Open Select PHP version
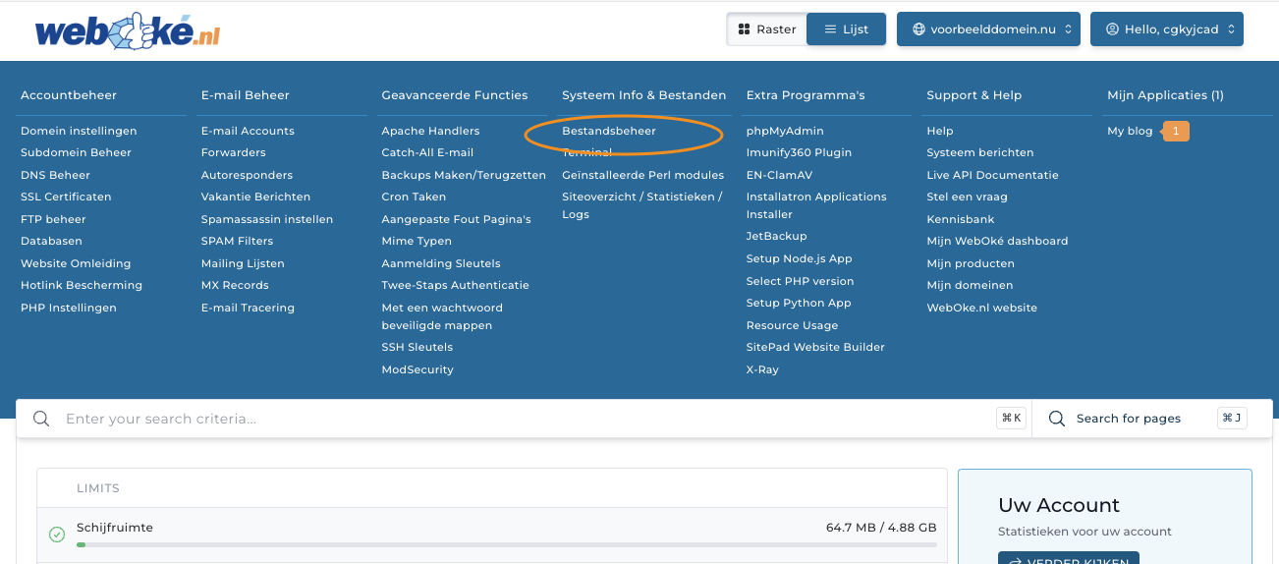 pyautogui.click(x=801, y=281)
